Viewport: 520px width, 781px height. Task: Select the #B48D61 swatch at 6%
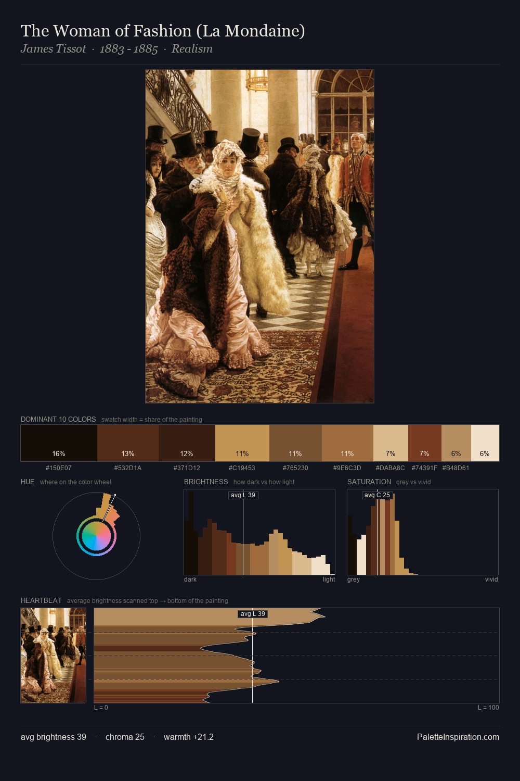click(x=456, y=443)
